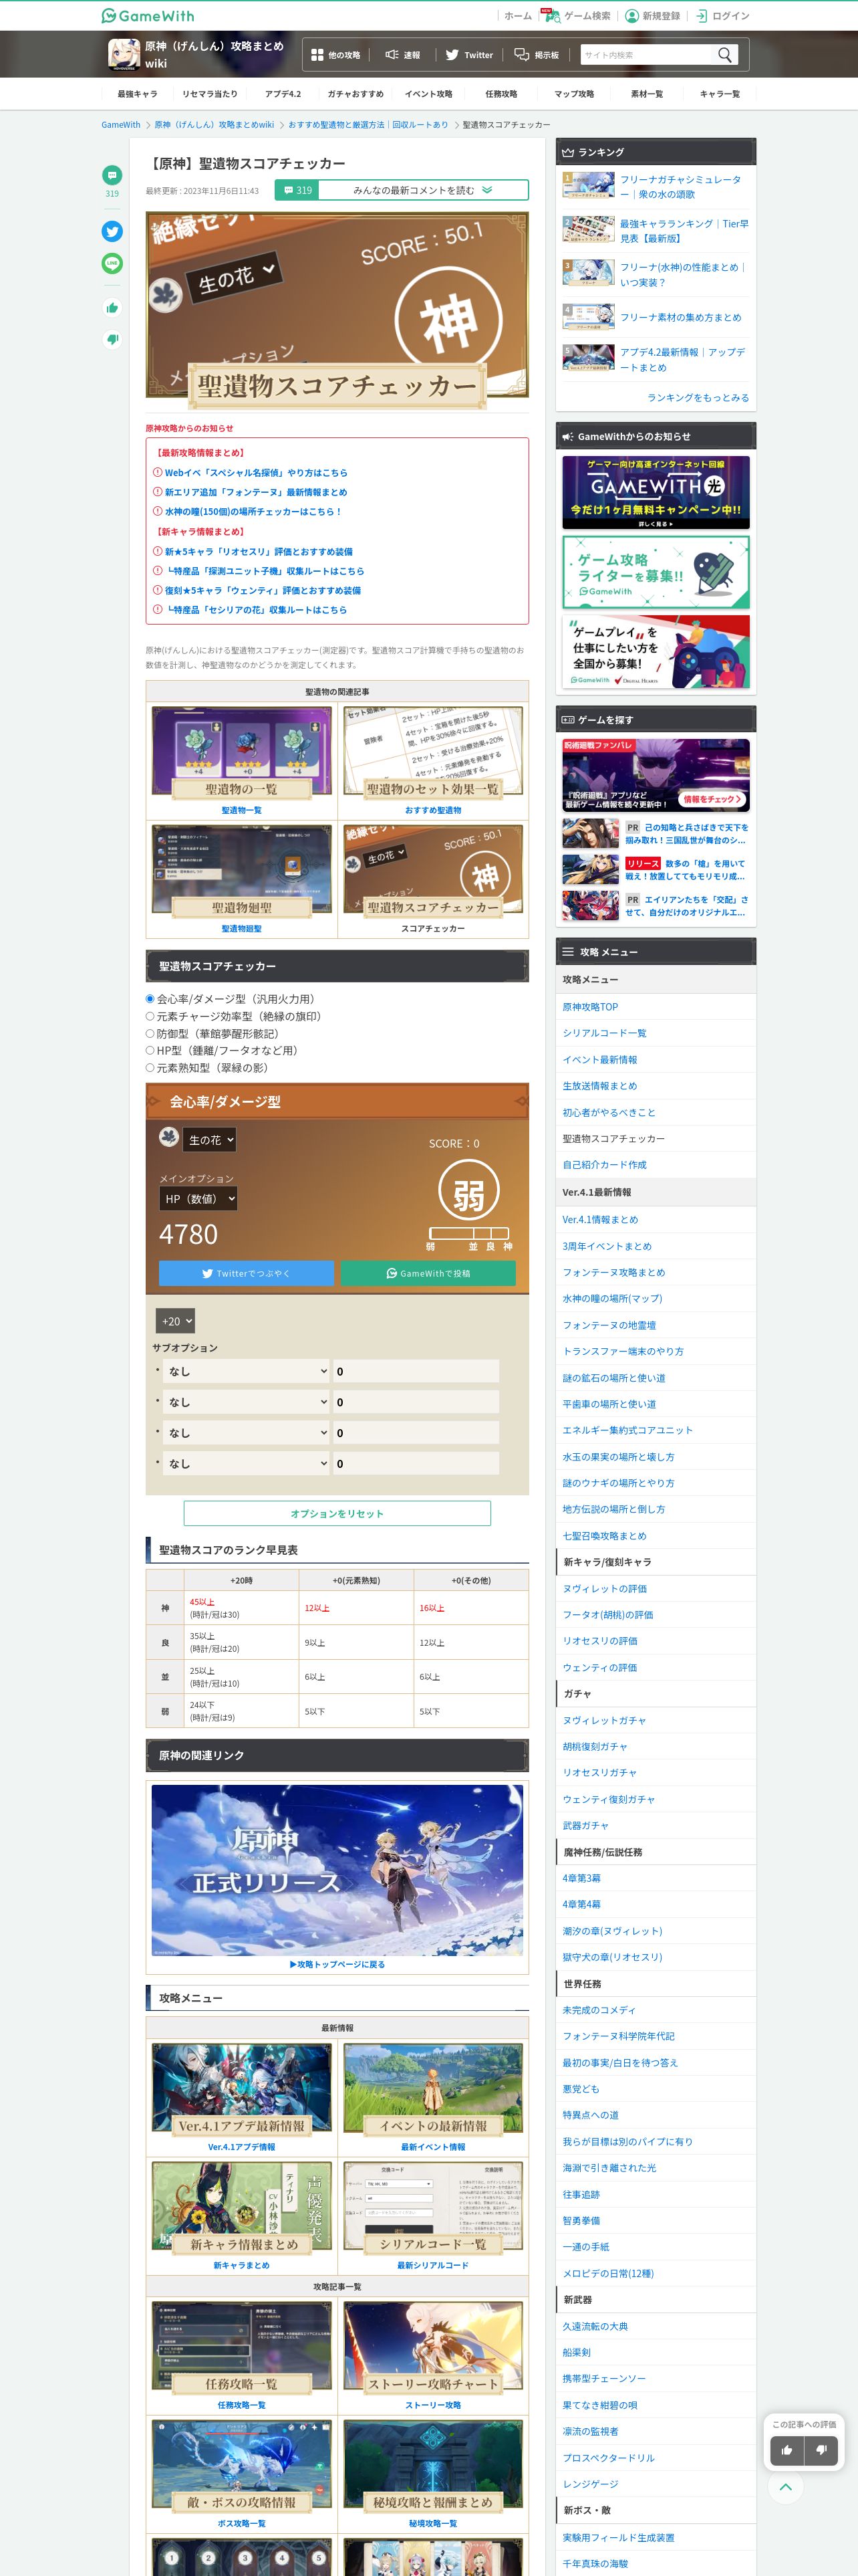The width and height of the screenshot is (858, 2576).
Task: Click the Twitter share icon in left sidebar
Action: click(x=112, y=231)
